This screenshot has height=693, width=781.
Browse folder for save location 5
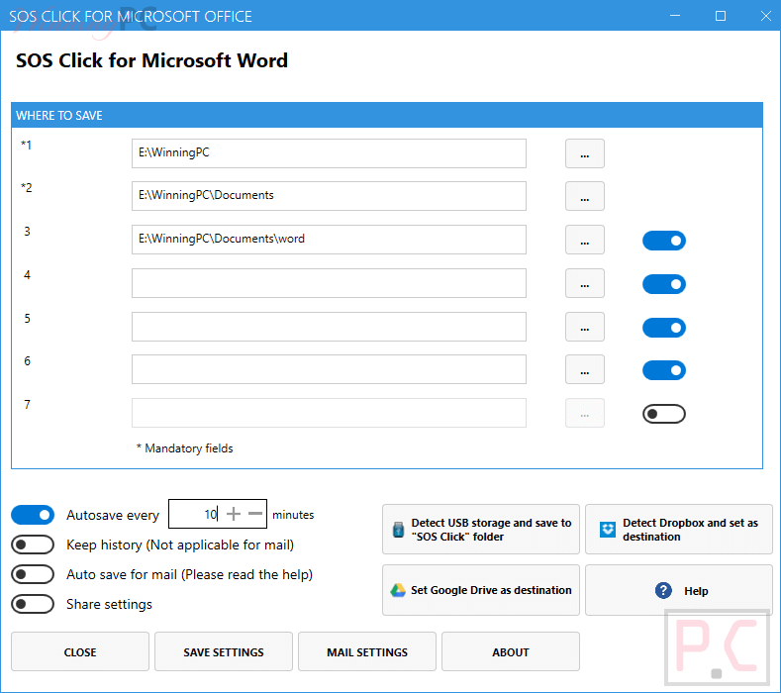coord(585,327)
